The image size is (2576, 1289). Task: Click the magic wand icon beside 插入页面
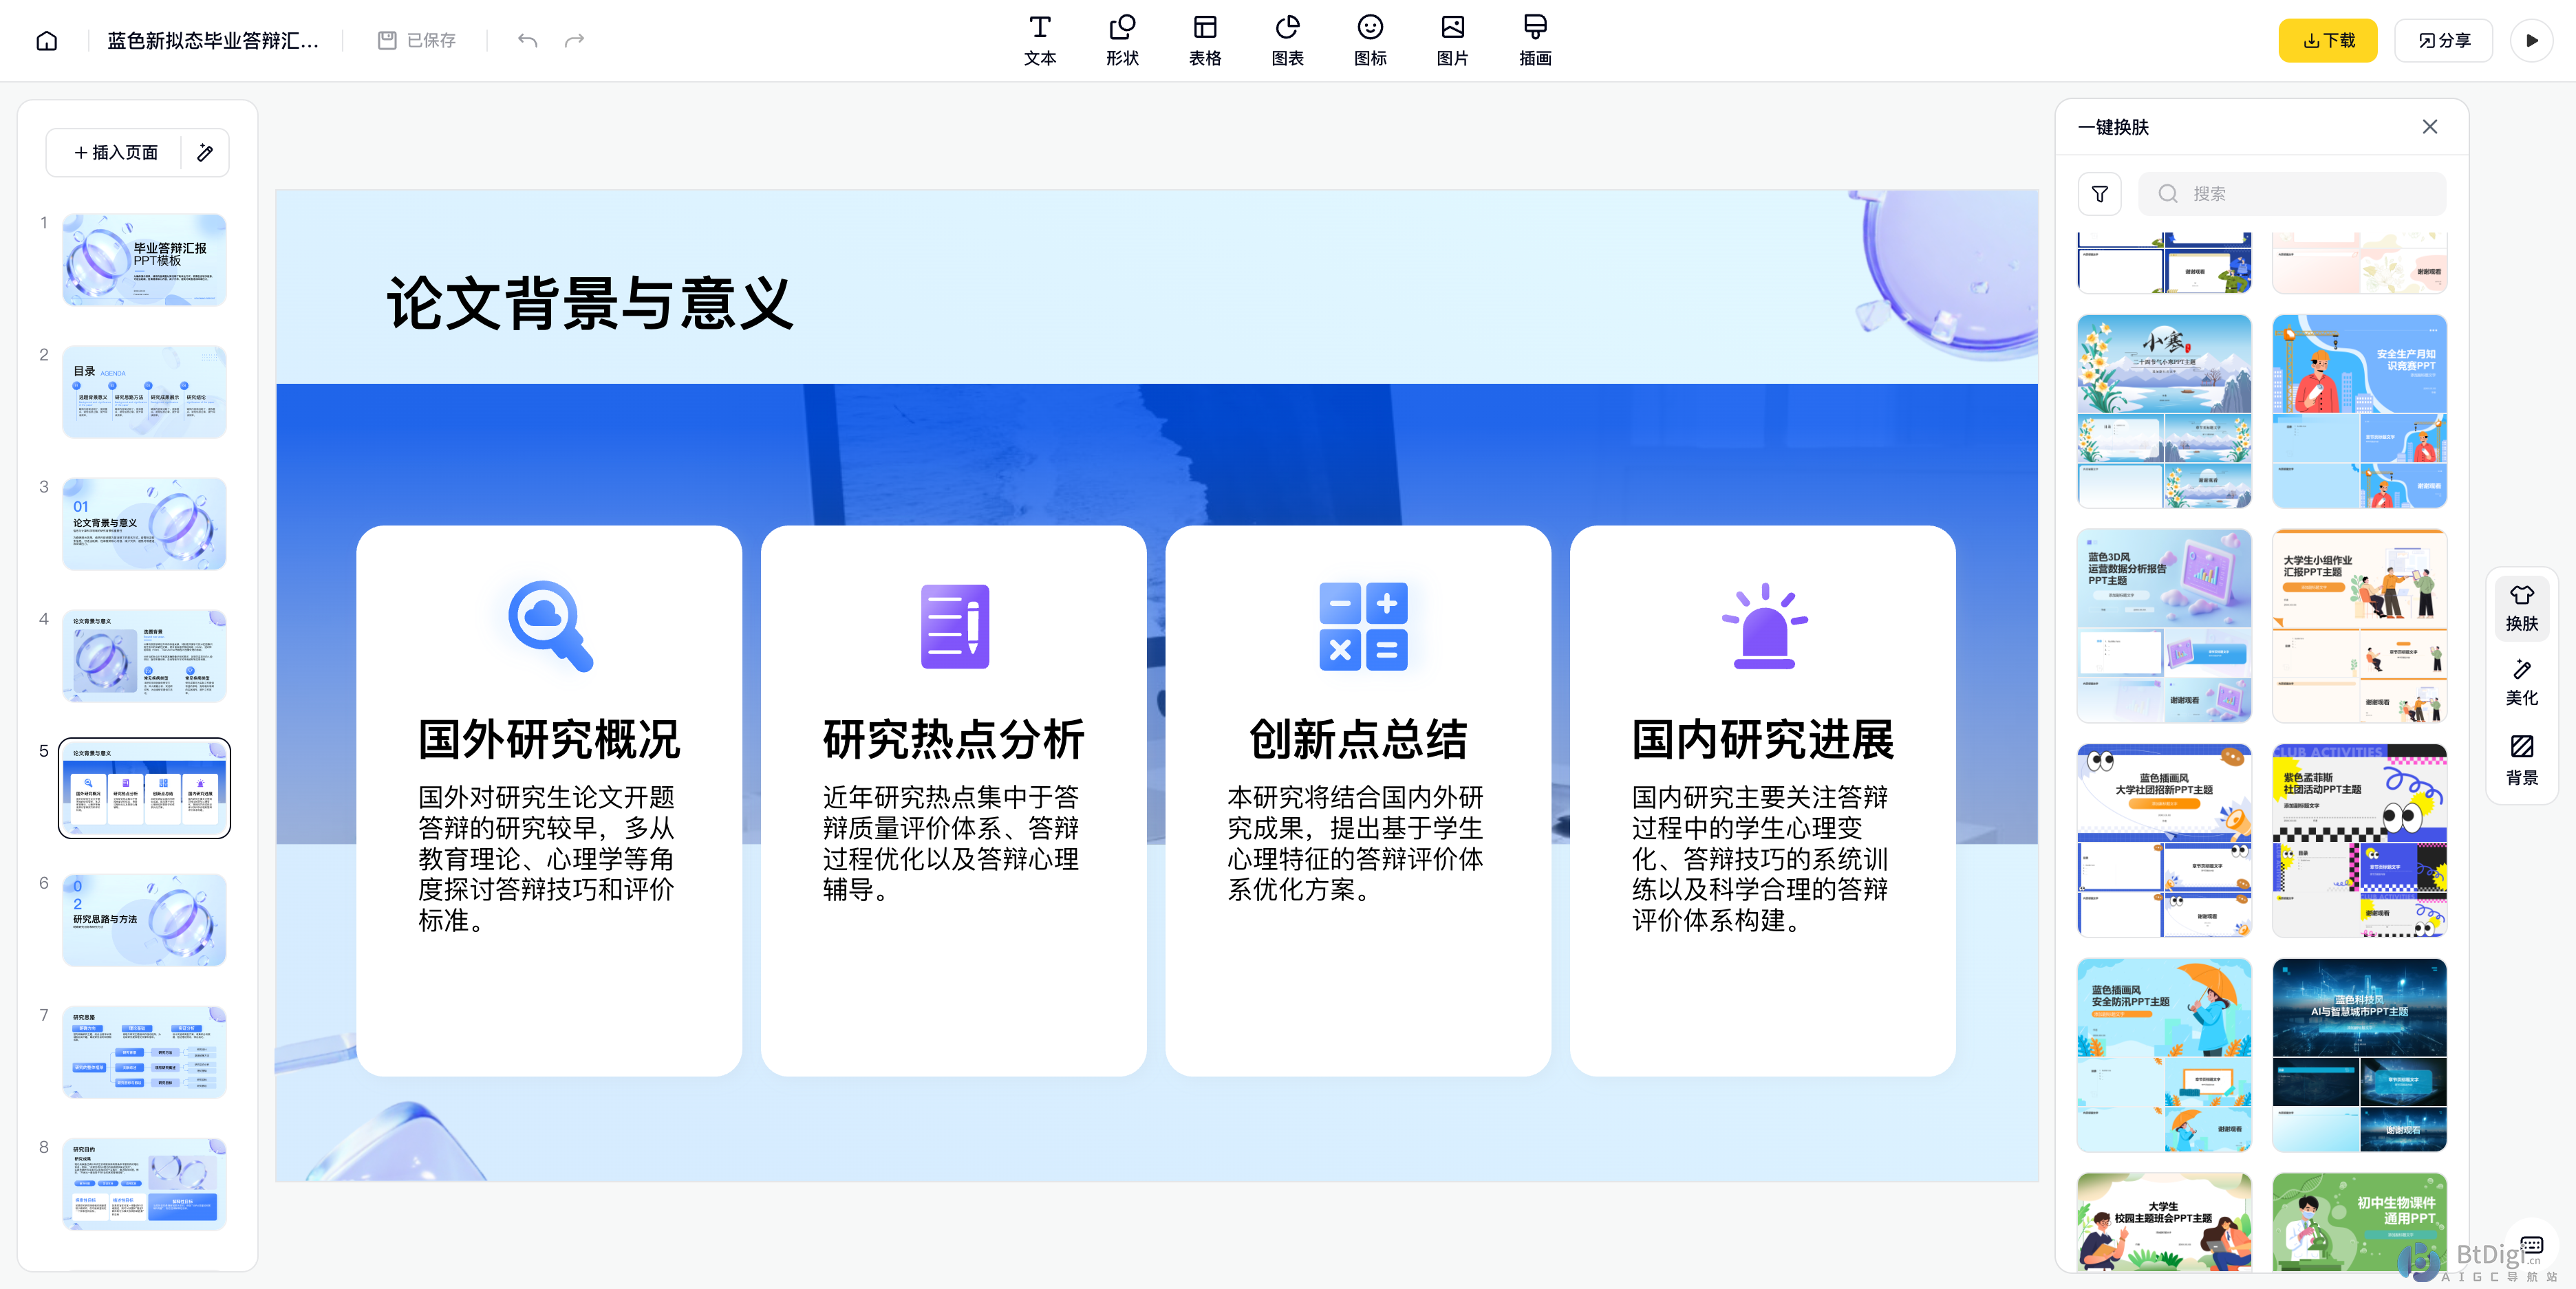point(205,152)
